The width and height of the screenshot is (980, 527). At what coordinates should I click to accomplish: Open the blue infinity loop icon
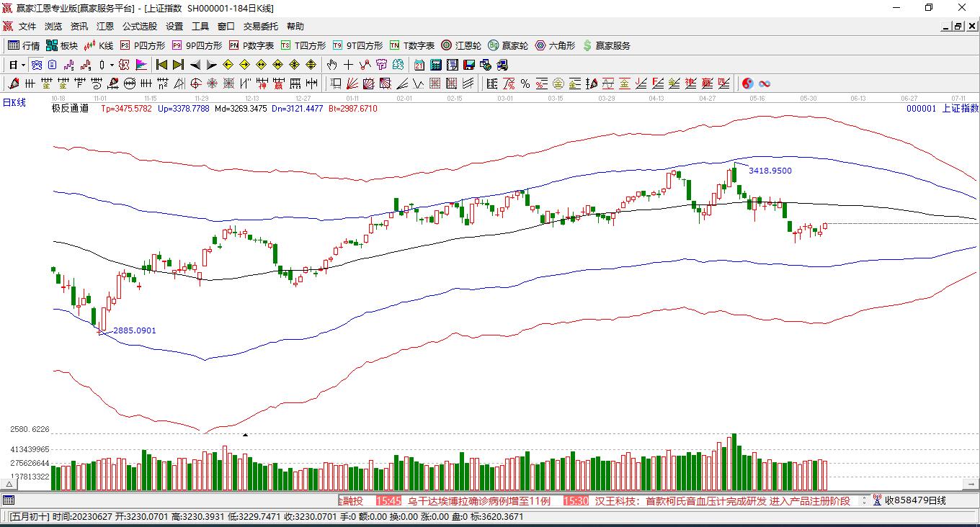(765, 84)
